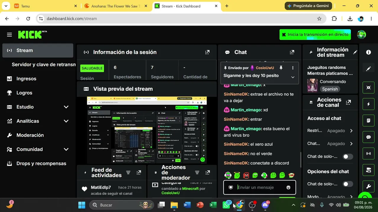The image size is (378, 212).
Task: Open the broadcast signal icon in the right rail
Action: pos(369,153)
